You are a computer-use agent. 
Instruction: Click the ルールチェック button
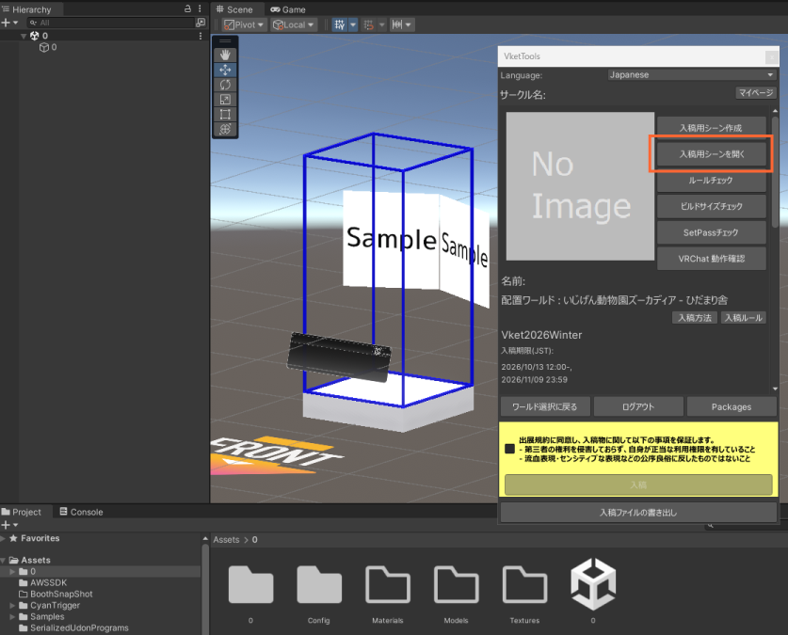[x=712, y=181]
